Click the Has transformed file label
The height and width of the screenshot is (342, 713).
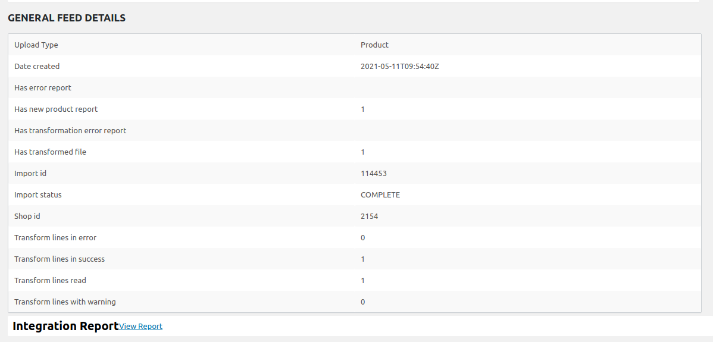point(50,152)
